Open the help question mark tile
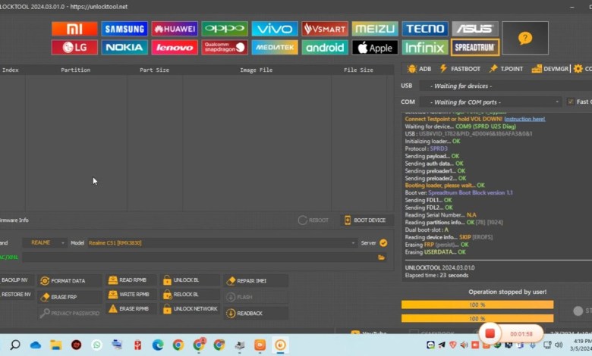The image size is (592, 356). tap(525, 38)
